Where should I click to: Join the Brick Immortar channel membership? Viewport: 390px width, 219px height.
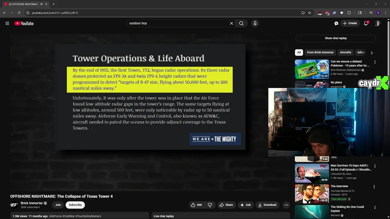58,205
